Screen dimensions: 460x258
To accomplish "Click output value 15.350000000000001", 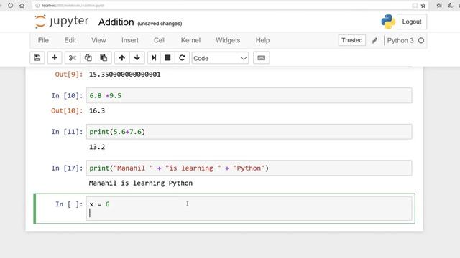I will (x=125, y=75).
